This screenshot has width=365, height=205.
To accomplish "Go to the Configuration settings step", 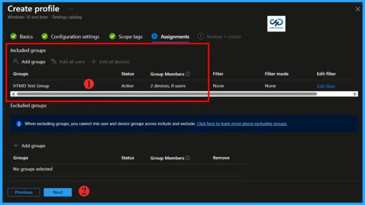I will pos(75,37).
